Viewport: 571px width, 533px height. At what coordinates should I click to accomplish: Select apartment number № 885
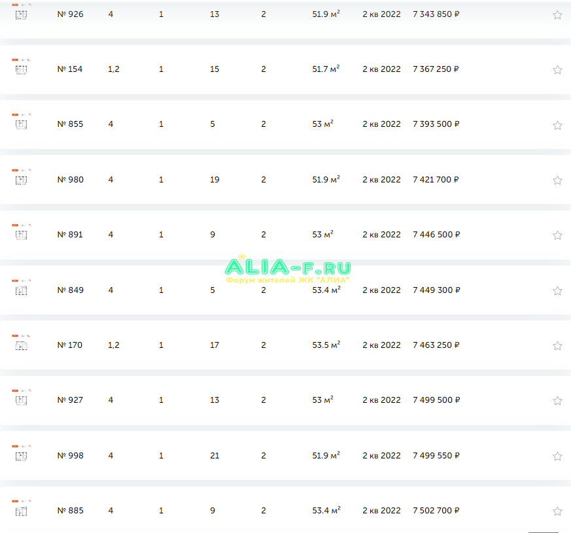tap(70, 510)
